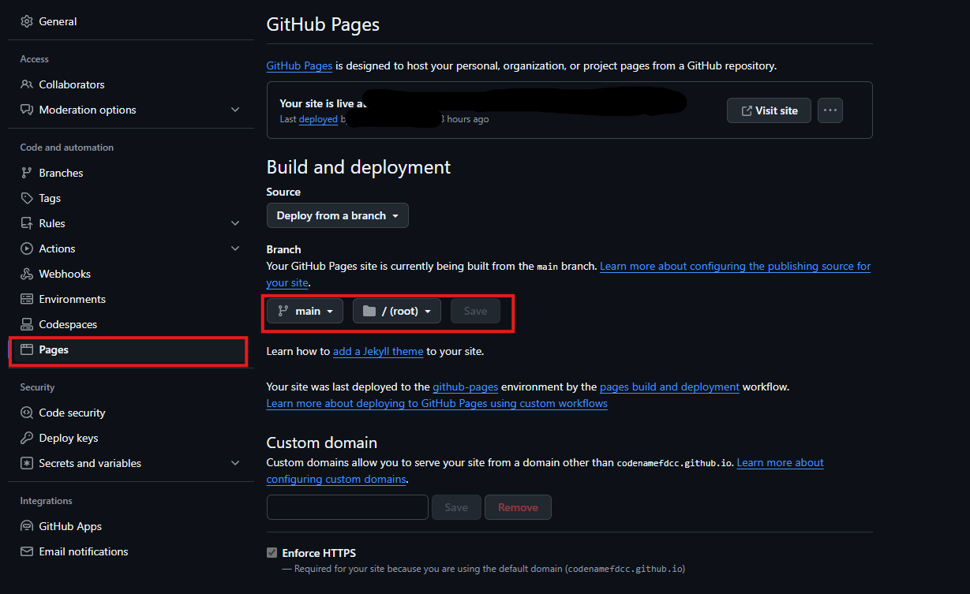This screenshot has width=970, height=594.
Task: Open link about configuring the publishing source
Action: [x=735, y=266]
